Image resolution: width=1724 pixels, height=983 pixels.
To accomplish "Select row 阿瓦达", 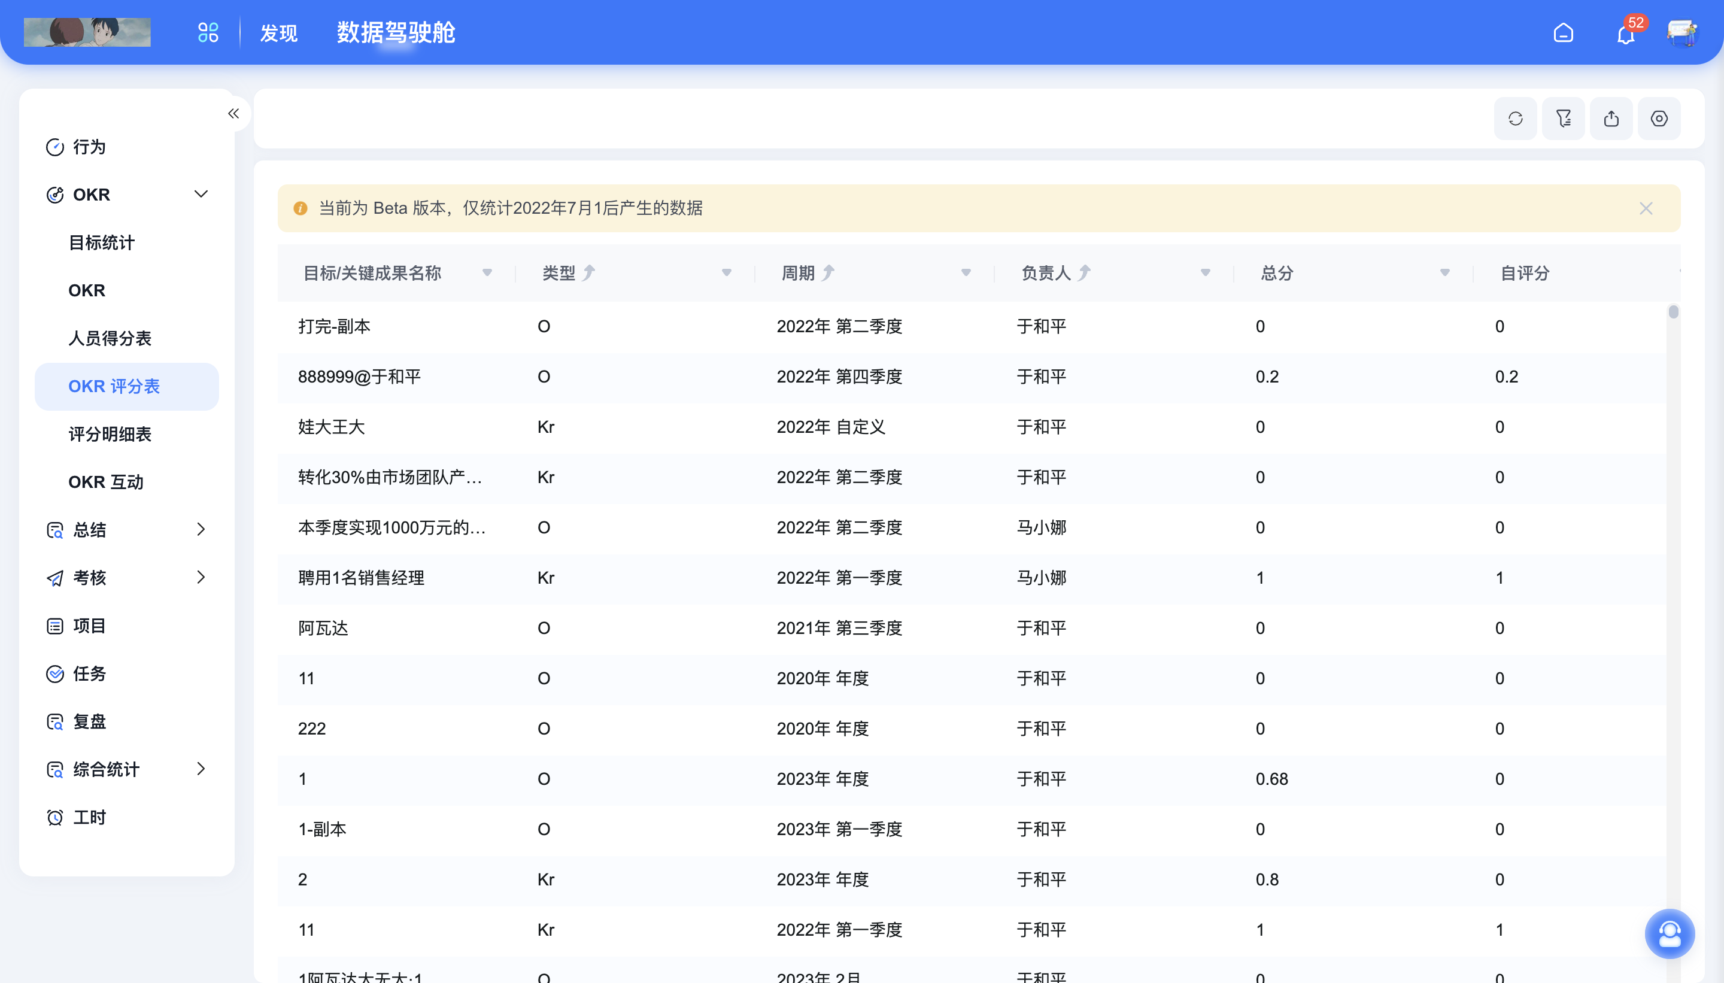I will tap(972, 629).
